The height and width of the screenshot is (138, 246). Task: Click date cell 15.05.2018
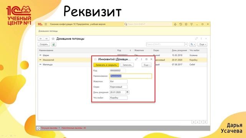tap(177, 55)
